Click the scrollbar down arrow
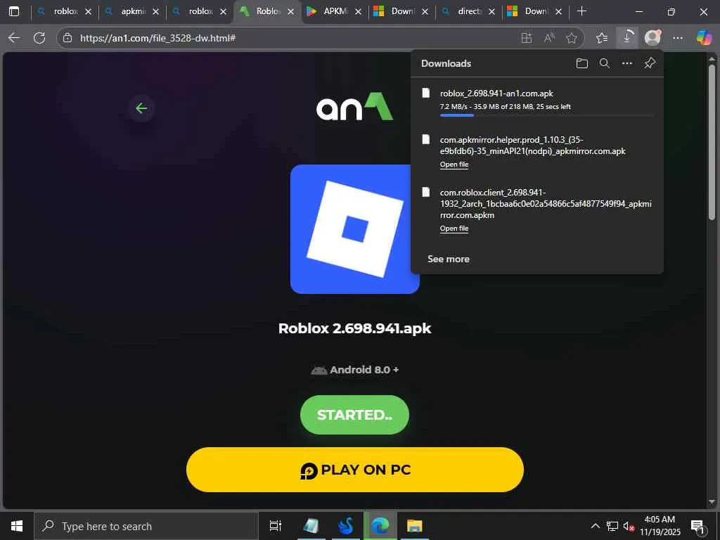Image resolution: width=720 pixels, height=540 pixels. 712,502
